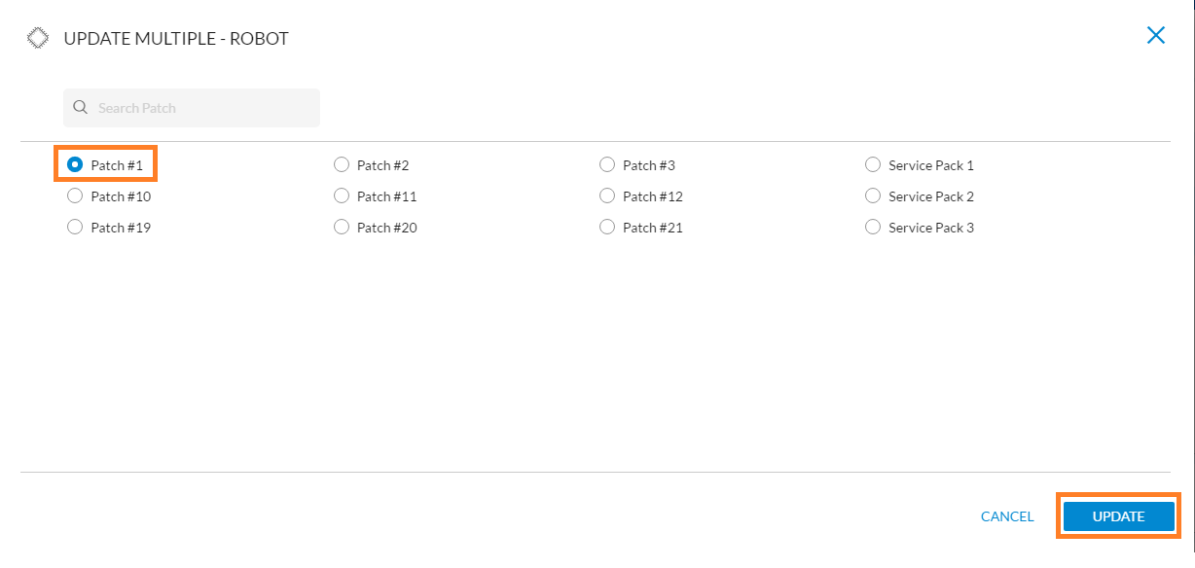Choose Service Pack 3 radio button
The width and height of the screenshot is (1195, 568).
click(x=873, y=228)
